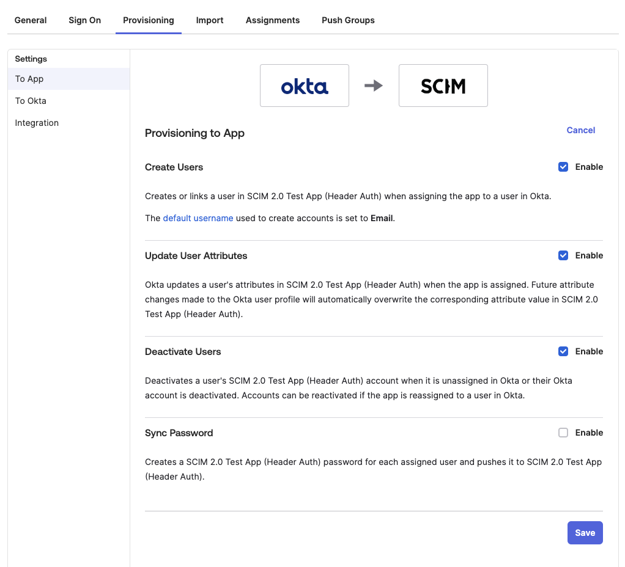
Task: Disable the Create Users provisioning option
Action: click(563, 166)
